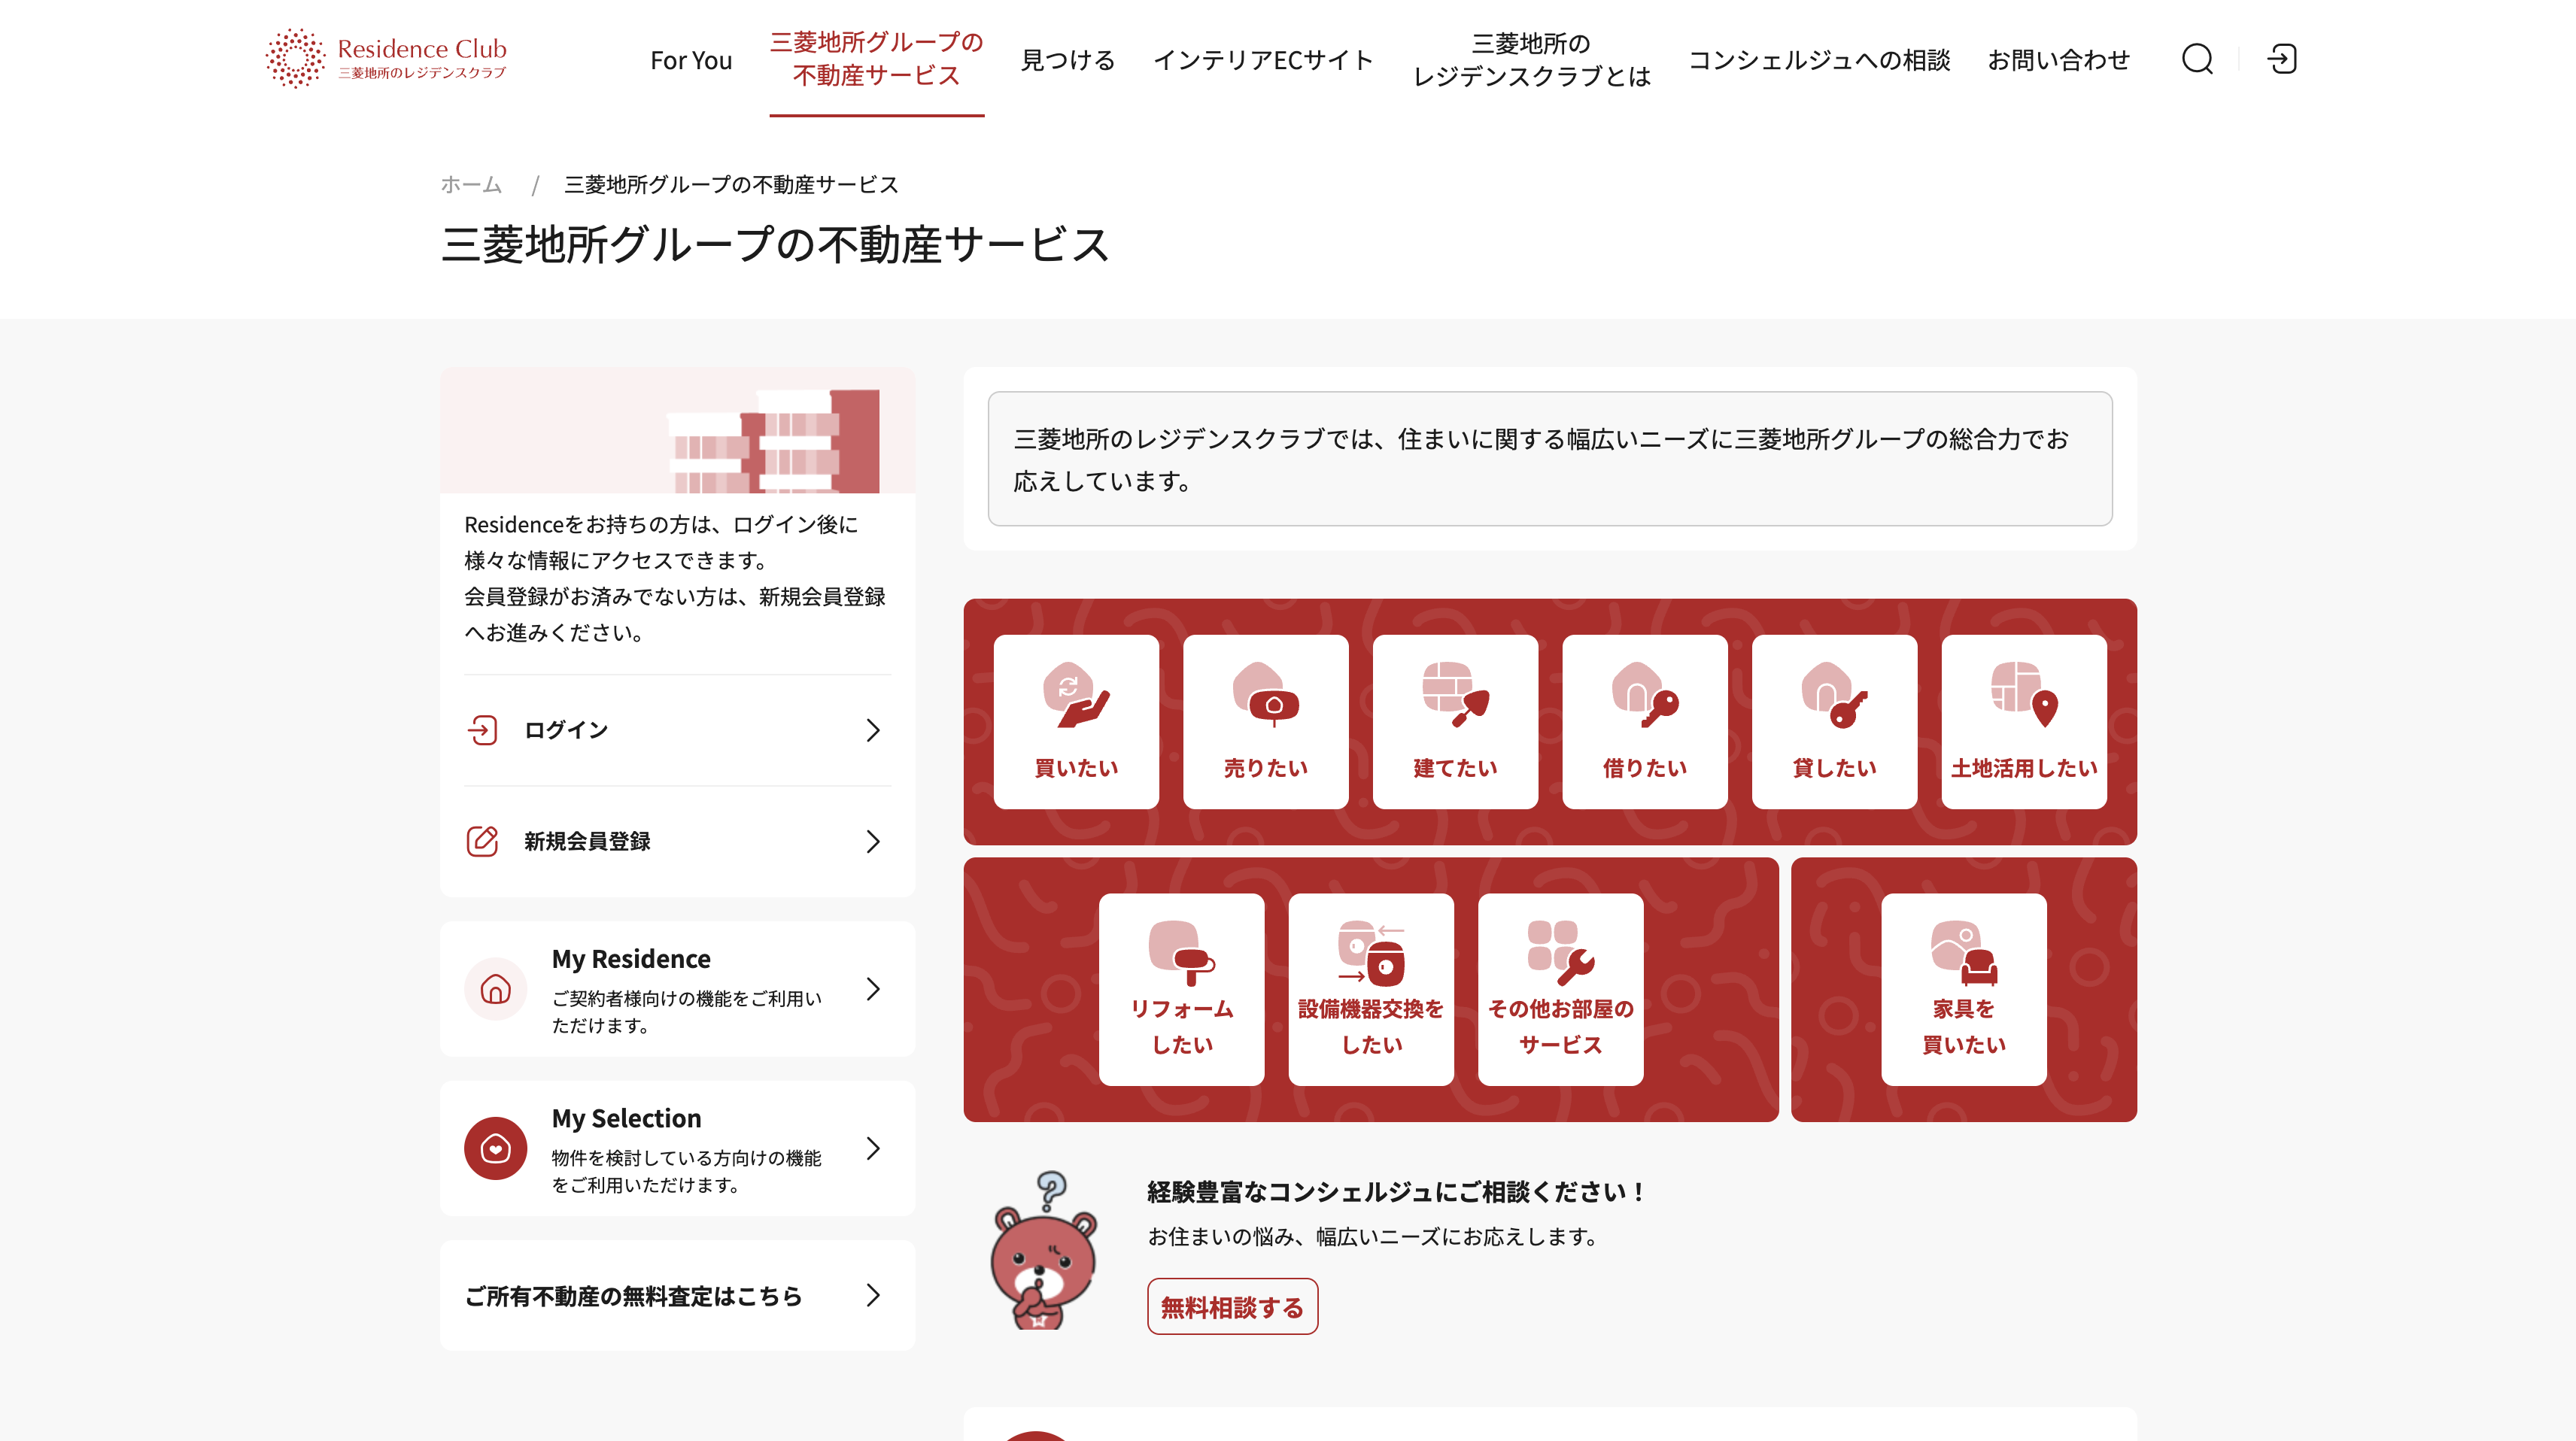The width and height of the screenshot is (2576, 1441).
Task: Click the 無料相談する button
Action: (1232, 1306)
